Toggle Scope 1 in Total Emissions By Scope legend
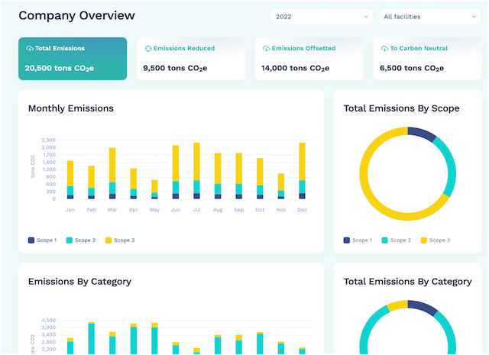This screenshot has height=355, width=489. point(358,240)
